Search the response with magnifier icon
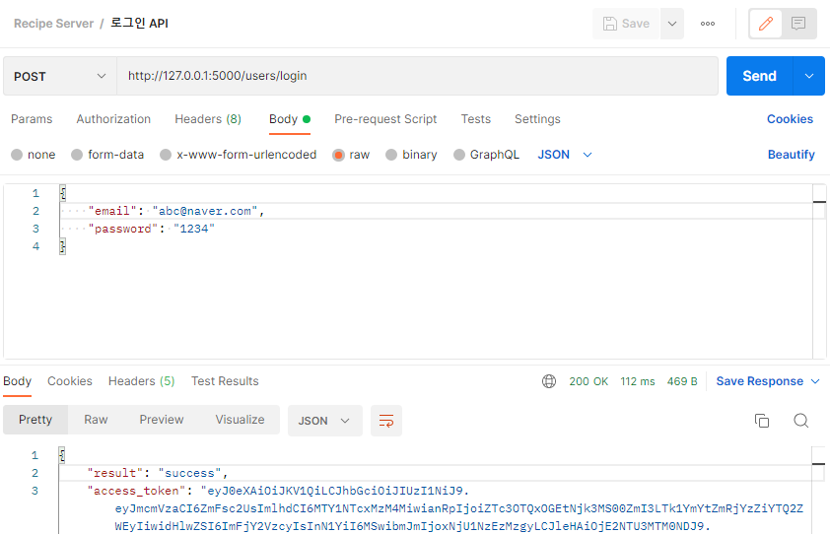The height and width of the screenshot is (534, 830). pos(800,421)
